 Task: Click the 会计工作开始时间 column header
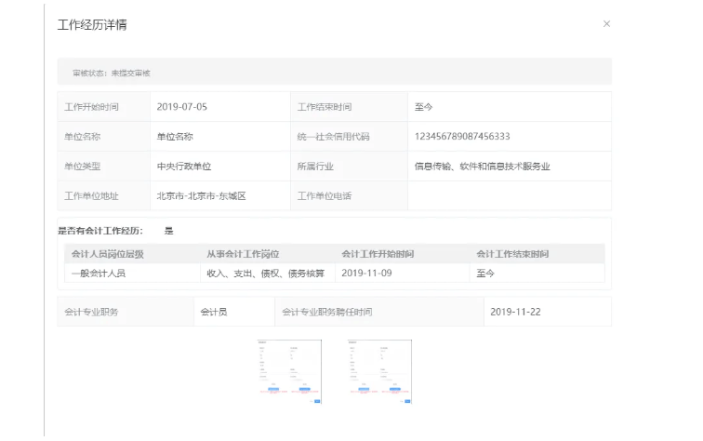378,254
